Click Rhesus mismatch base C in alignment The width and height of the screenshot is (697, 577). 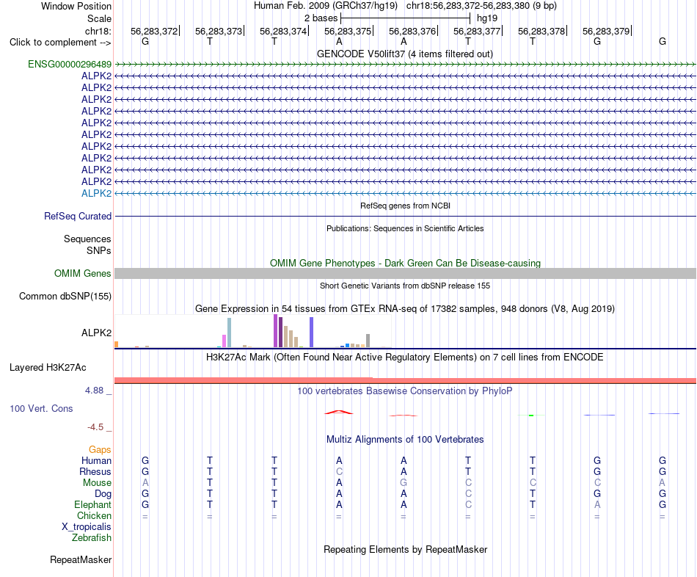(x=339, y=471)
